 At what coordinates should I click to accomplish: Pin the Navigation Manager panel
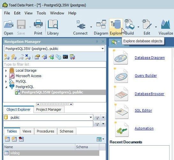tap(97, 42)
